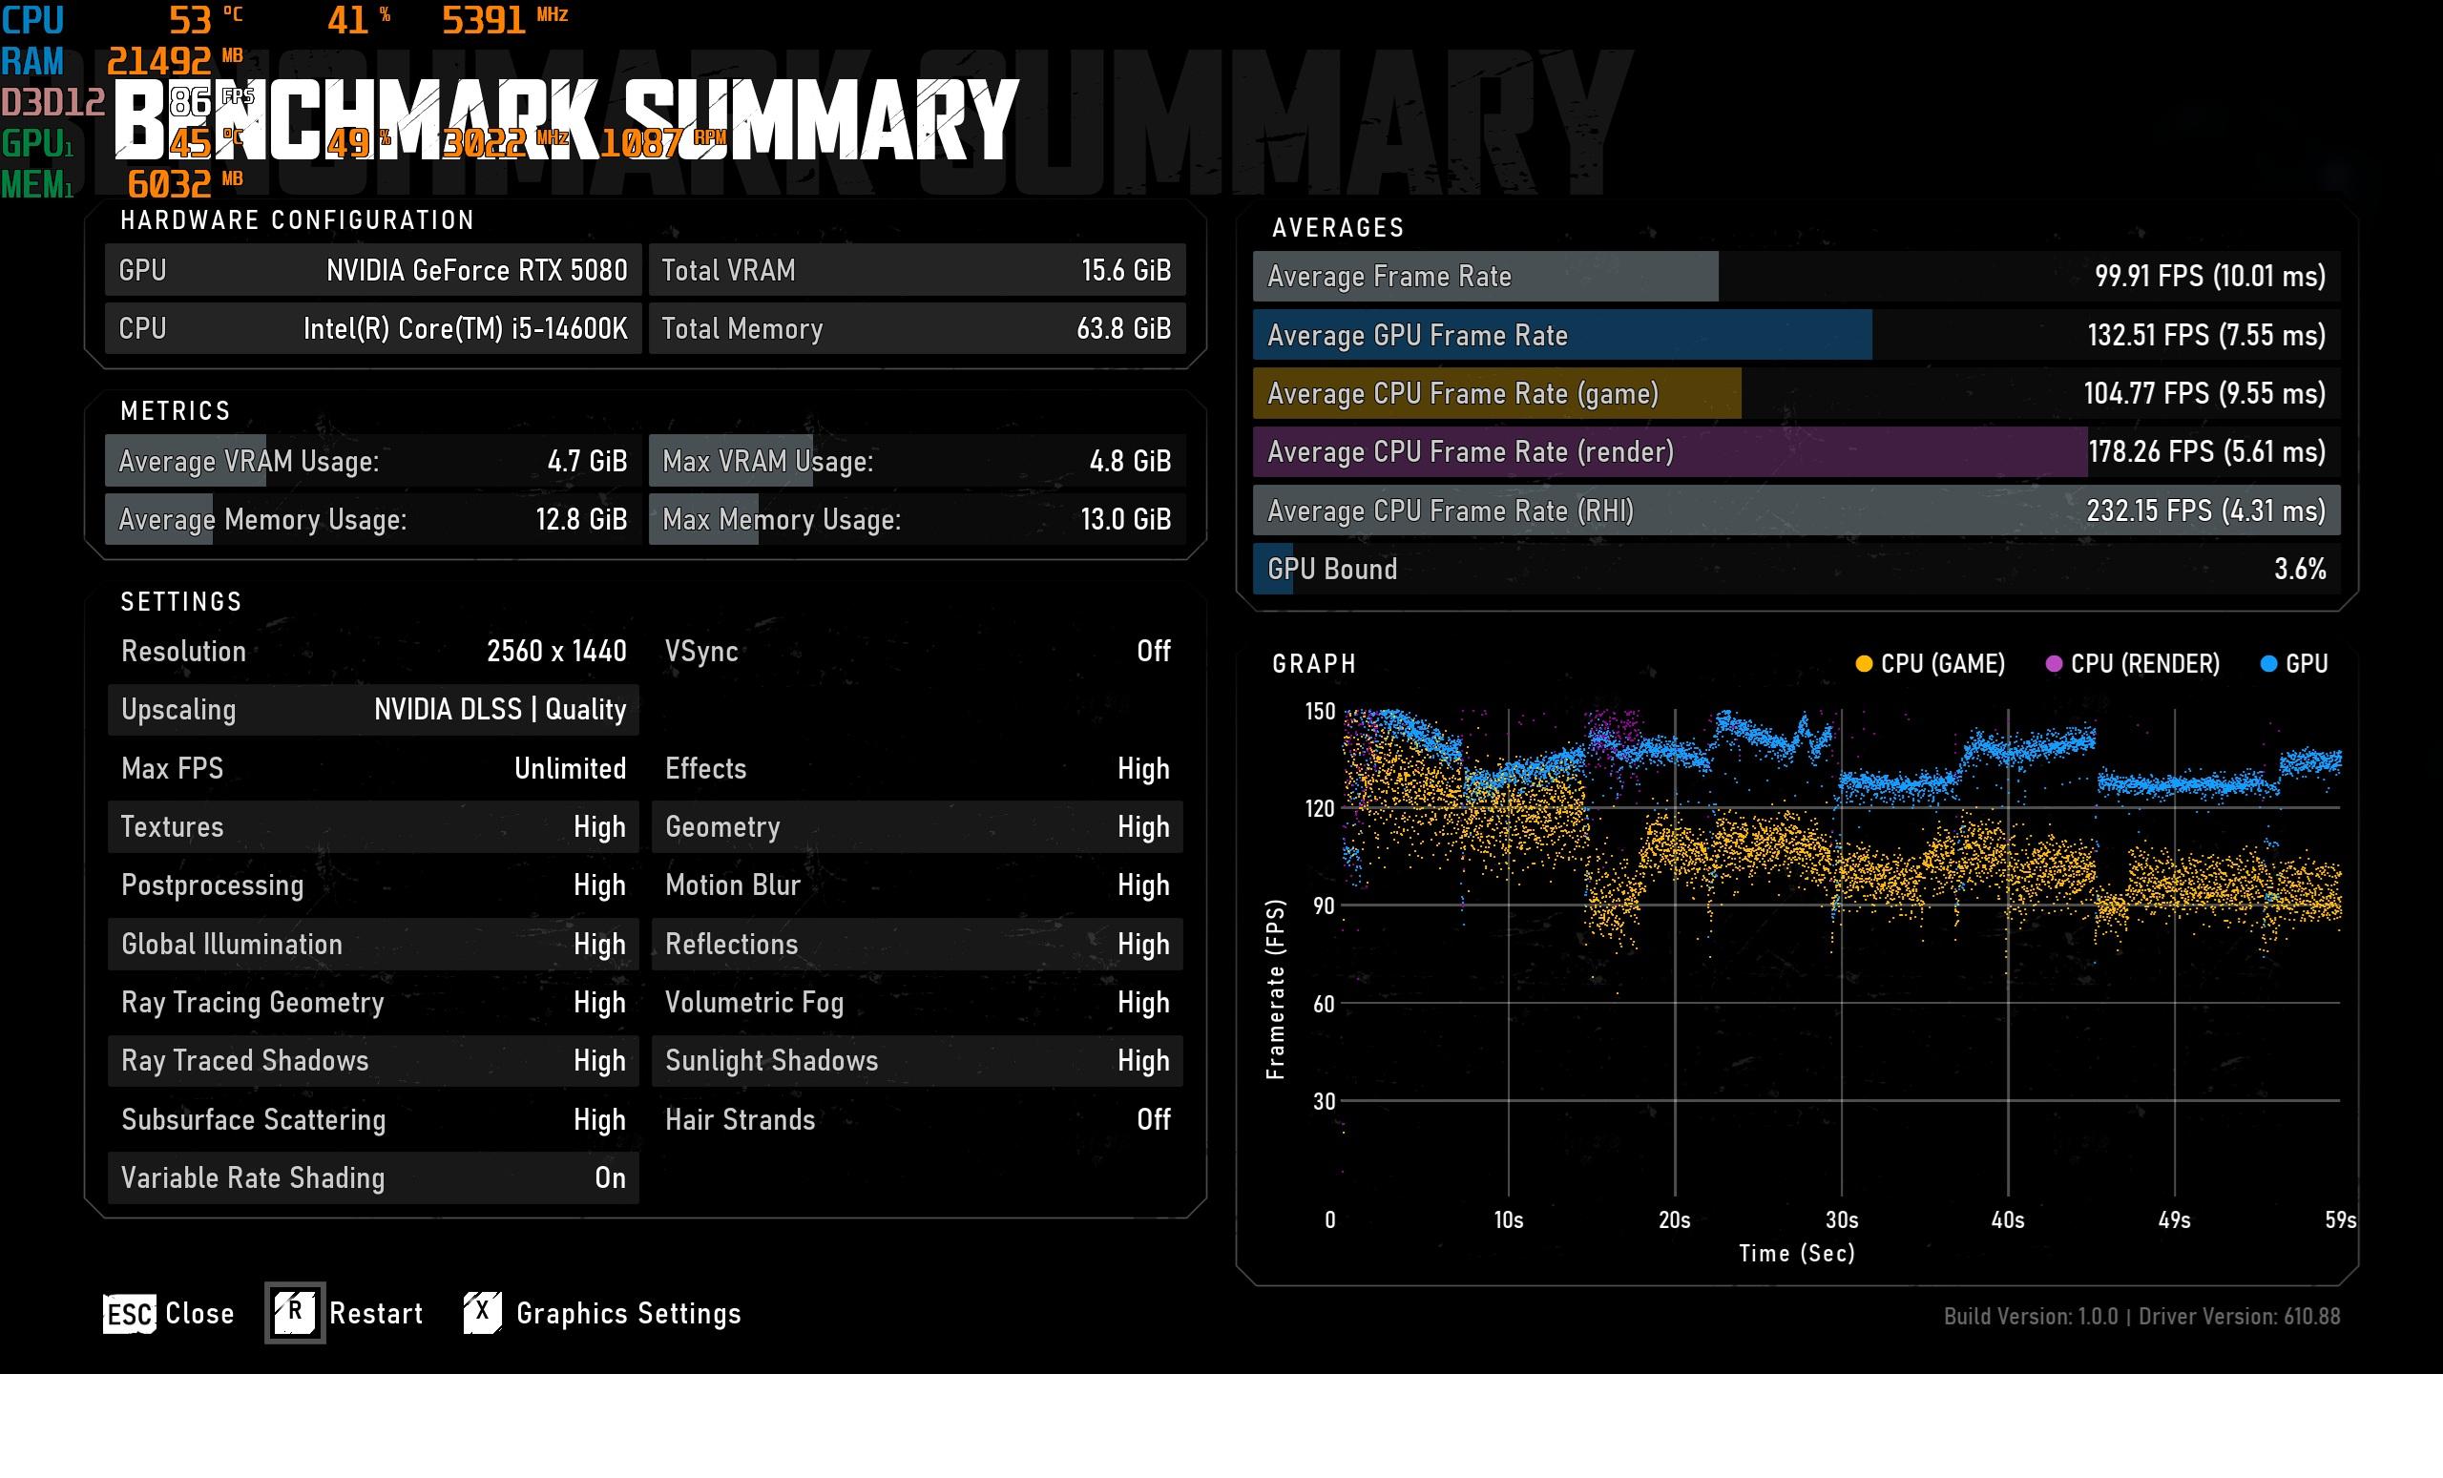Screen dimensions: 2443x1478
Task: Select the Hair Strands Off row
Action: click(917, 1119)
